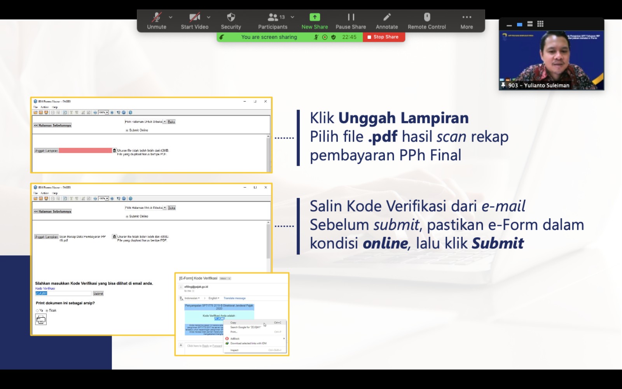Expand video options arrow beside Start Video

[209, 17]
